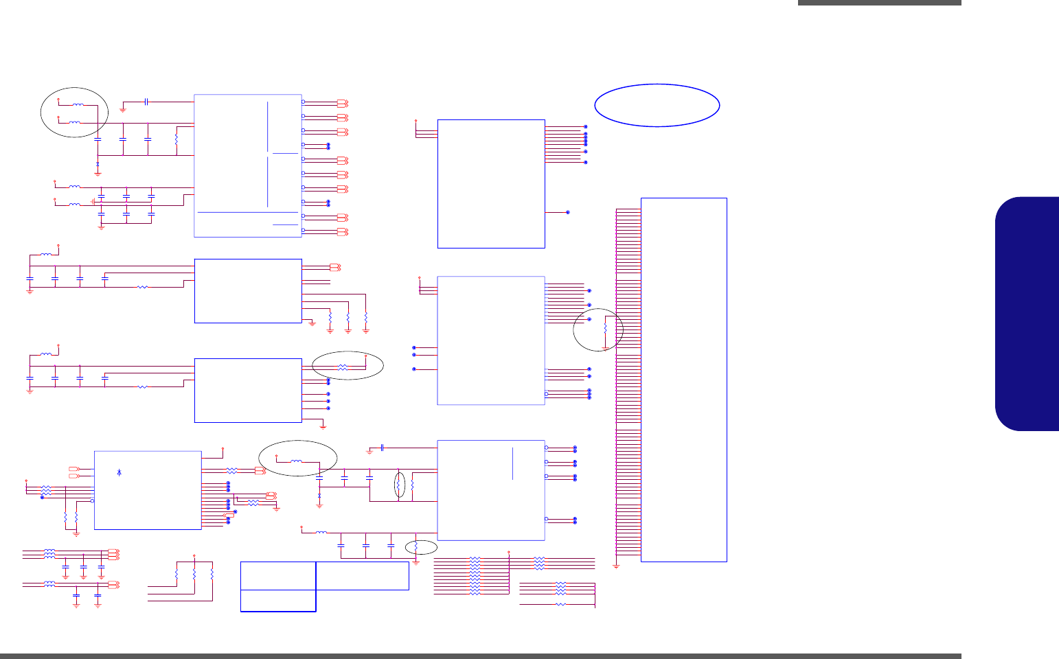Select the tall many-pin connector block
Screen dimensions: 1059x659
pos(683,380)
